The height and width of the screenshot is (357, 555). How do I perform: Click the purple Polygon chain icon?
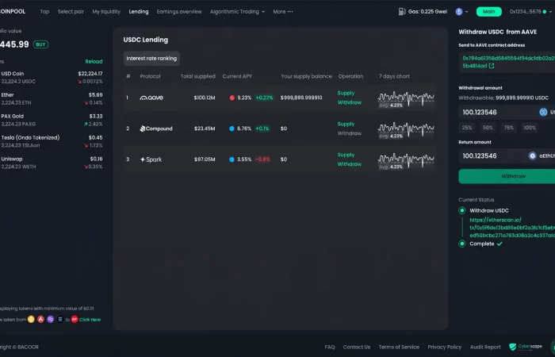tap(50, 320)
